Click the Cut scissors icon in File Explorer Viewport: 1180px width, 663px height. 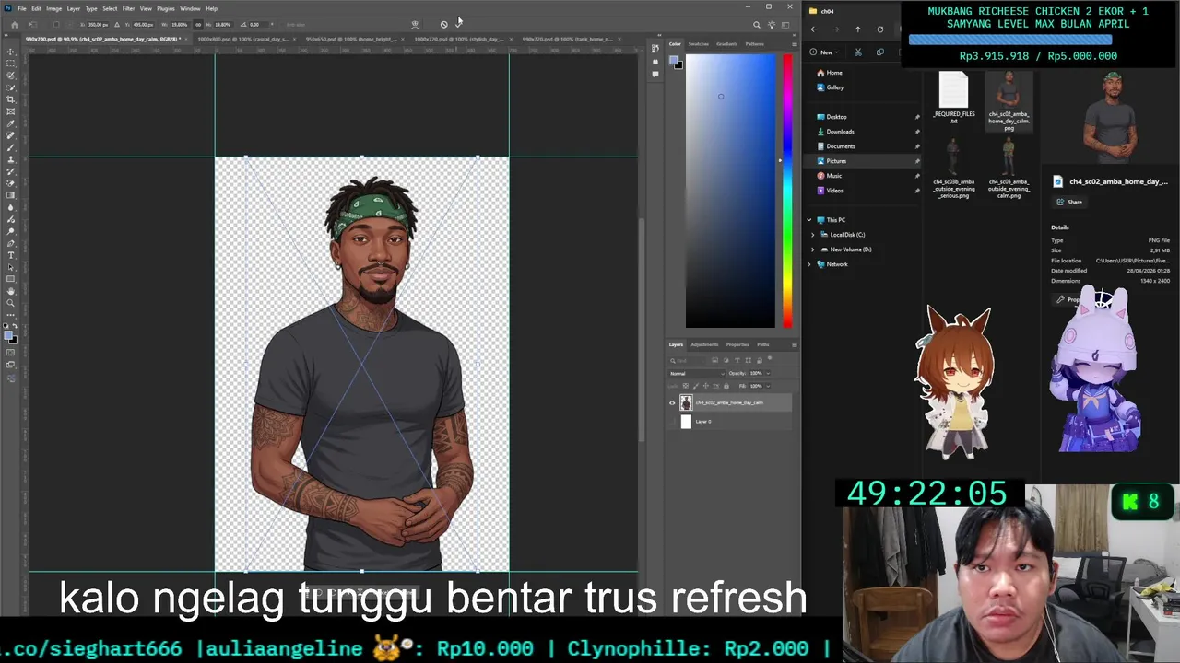point(858,52)
